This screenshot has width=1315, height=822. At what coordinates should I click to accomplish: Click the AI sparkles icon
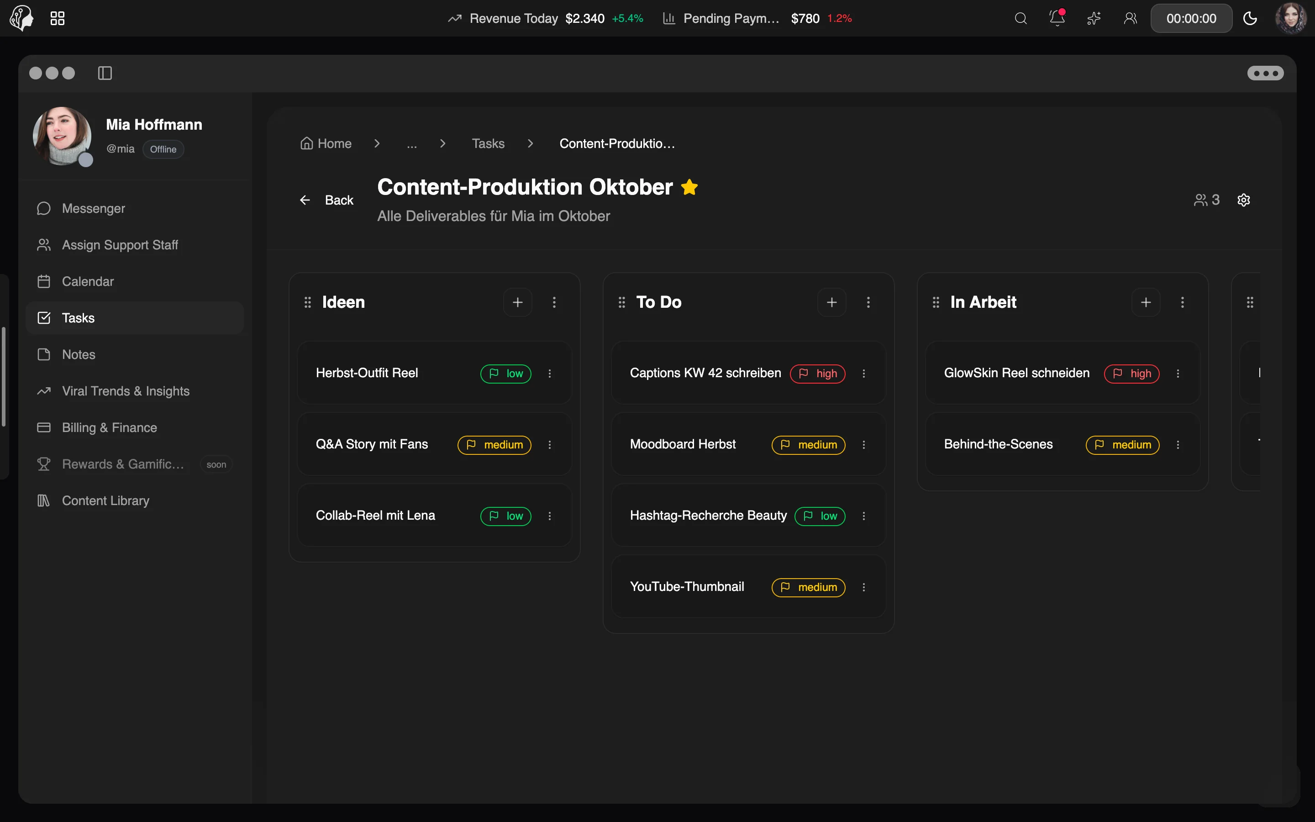[x=1093, y=18]
